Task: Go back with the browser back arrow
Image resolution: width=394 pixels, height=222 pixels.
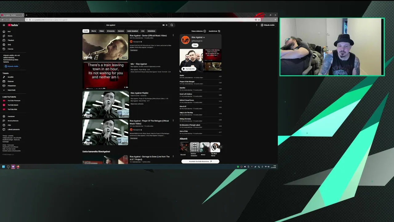Action: click(x=2, y=20)
